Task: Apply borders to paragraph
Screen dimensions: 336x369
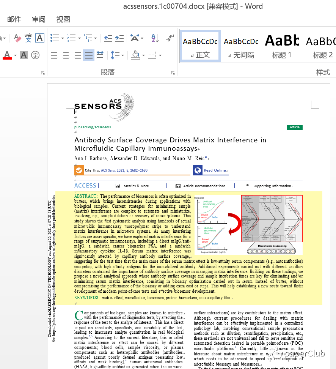Action: [x=152, y=55]
